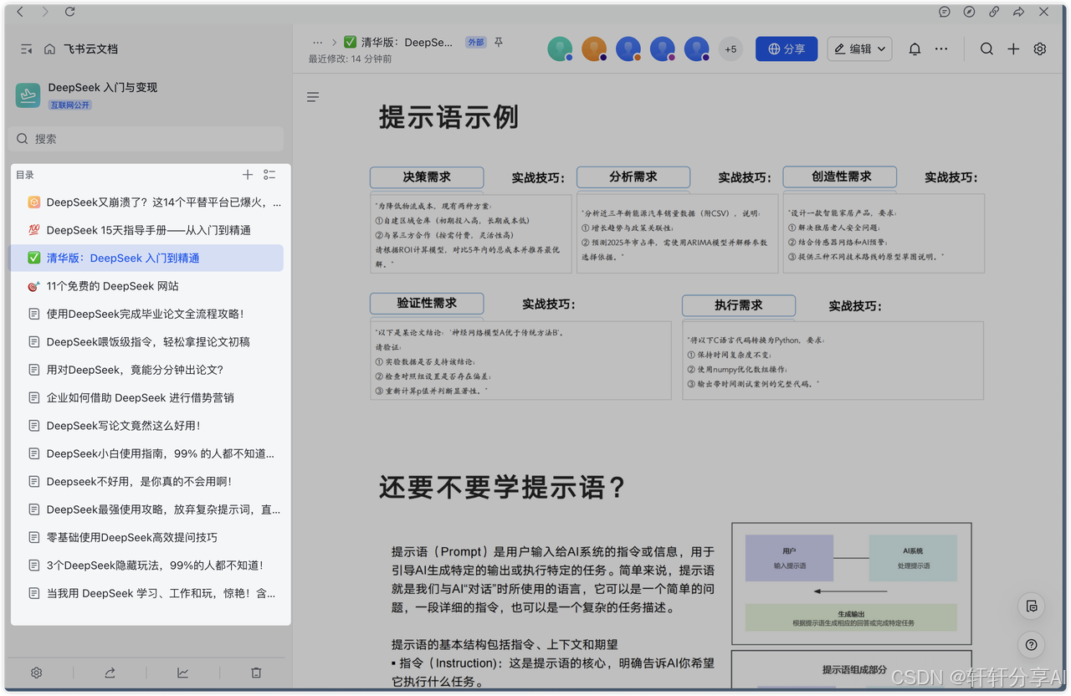The image size is (1071, 696).
Task: Open the comment bubble icon in title bar
Action: (944, 12)
